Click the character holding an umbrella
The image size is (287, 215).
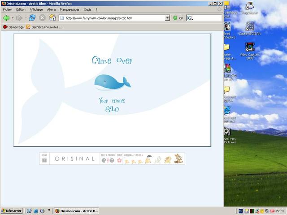click(148, 159)
